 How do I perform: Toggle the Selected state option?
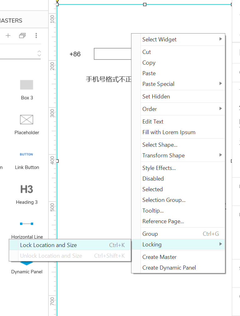(x=152, y=189)
